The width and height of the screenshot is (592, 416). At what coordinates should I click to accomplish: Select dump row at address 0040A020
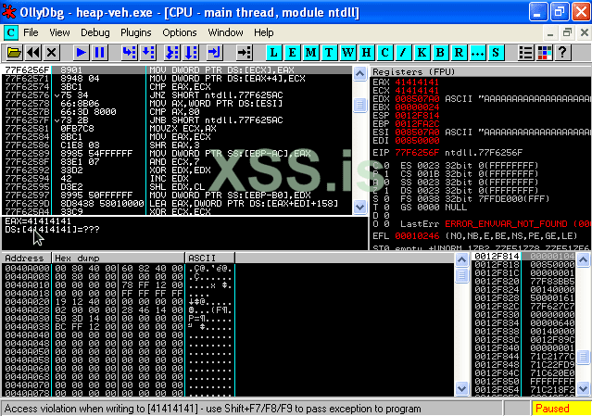[119, 302]
